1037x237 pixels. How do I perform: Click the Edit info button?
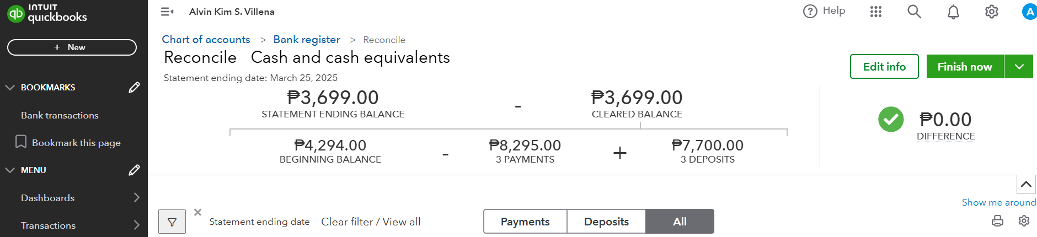[x=884, y=67]
